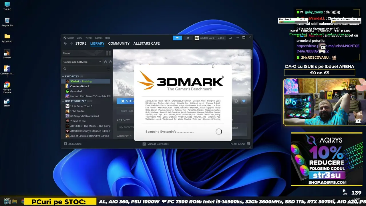Select the This PC desktop icon

(x=7, y=6)
